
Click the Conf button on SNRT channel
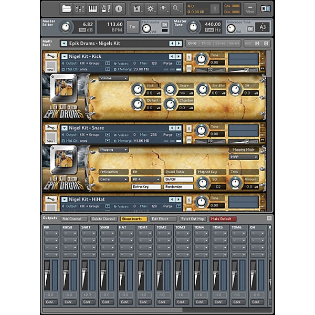(87, 302)
